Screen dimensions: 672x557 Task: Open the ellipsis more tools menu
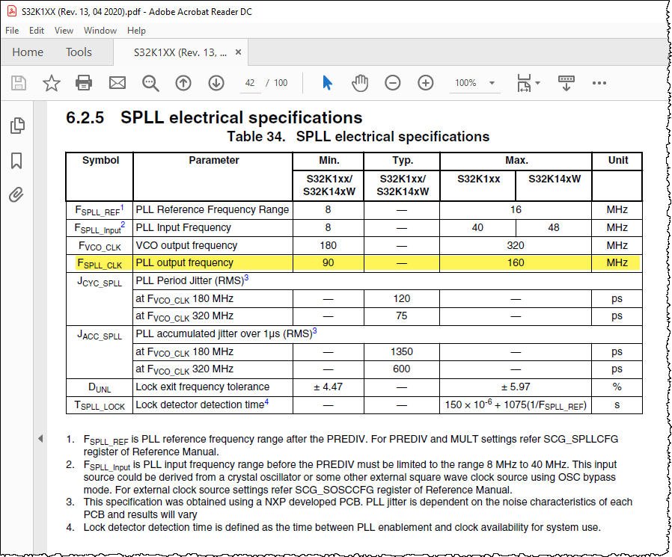(x=599, y=83)
